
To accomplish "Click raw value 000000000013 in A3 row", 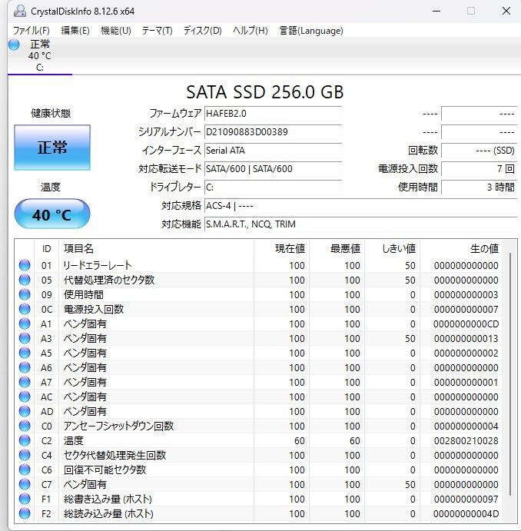I will pyautogui.click(x=466, y=338).
